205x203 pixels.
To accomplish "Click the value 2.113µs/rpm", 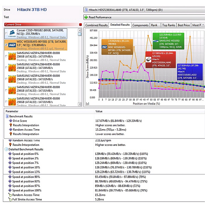I will click(x=103, y=141).
